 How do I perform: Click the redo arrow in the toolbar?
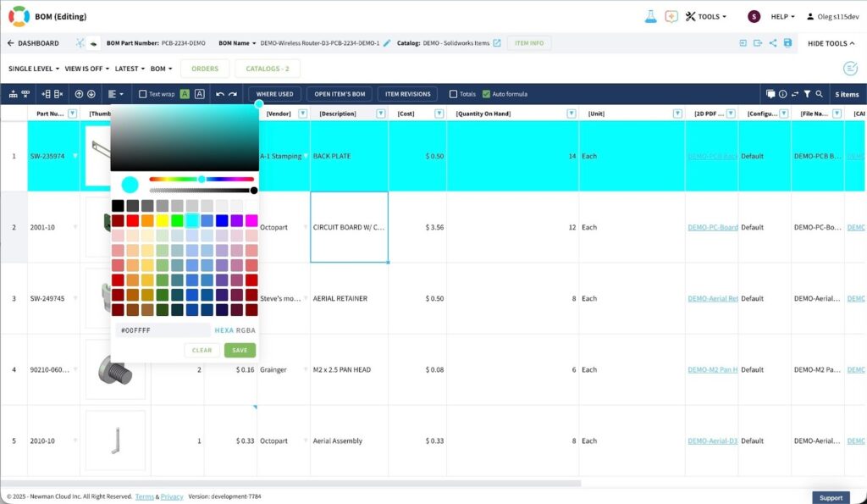(x=233, y=94)
